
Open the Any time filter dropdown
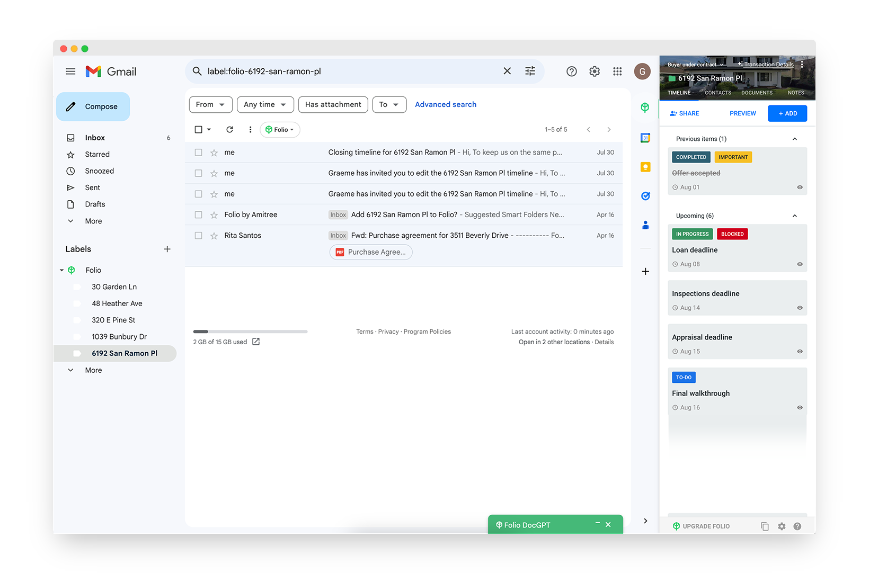point(265,105)
